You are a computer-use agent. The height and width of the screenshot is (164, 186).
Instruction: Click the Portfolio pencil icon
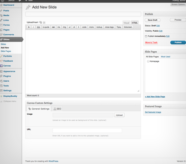pos(1,56)
